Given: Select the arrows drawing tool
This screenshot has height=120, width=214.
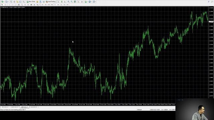Looking at the screenshot, I should [x=37, y=5].
